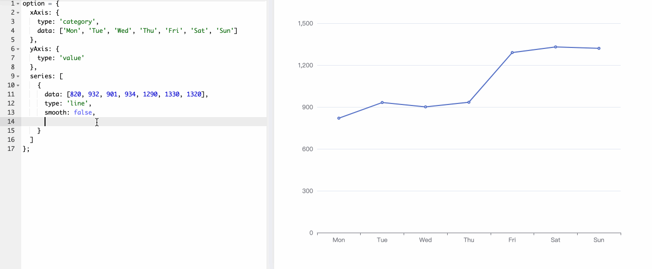Viewport: 652px width, 269px height.
Task: Click the Mon data point on the chart
Action: (x=339, y=118)
